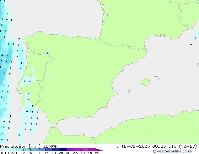Select the 10–15 mm legend swatch
Image resolution: width=199 pixels, height=154 pixels.
(41, 150)
